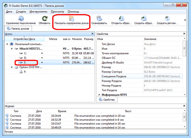Viewport: 191px width, 138px height.
Task: Collapse the Hitachi HDS721 drive node
Action: [12, 49]
